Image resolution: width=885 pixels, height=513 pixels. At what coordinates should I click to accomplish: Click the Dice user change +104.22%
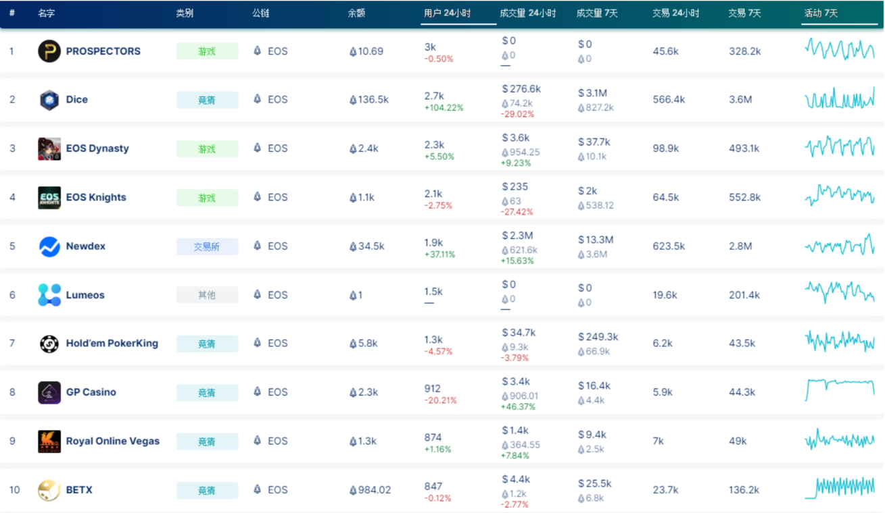click(444, 108)
